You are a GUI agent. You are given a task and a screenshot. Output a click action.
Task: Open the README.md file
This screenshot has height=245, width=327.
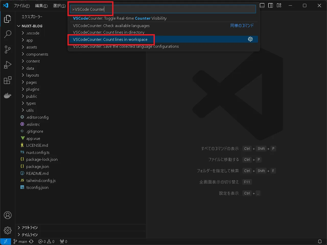(x=81, y=174)
